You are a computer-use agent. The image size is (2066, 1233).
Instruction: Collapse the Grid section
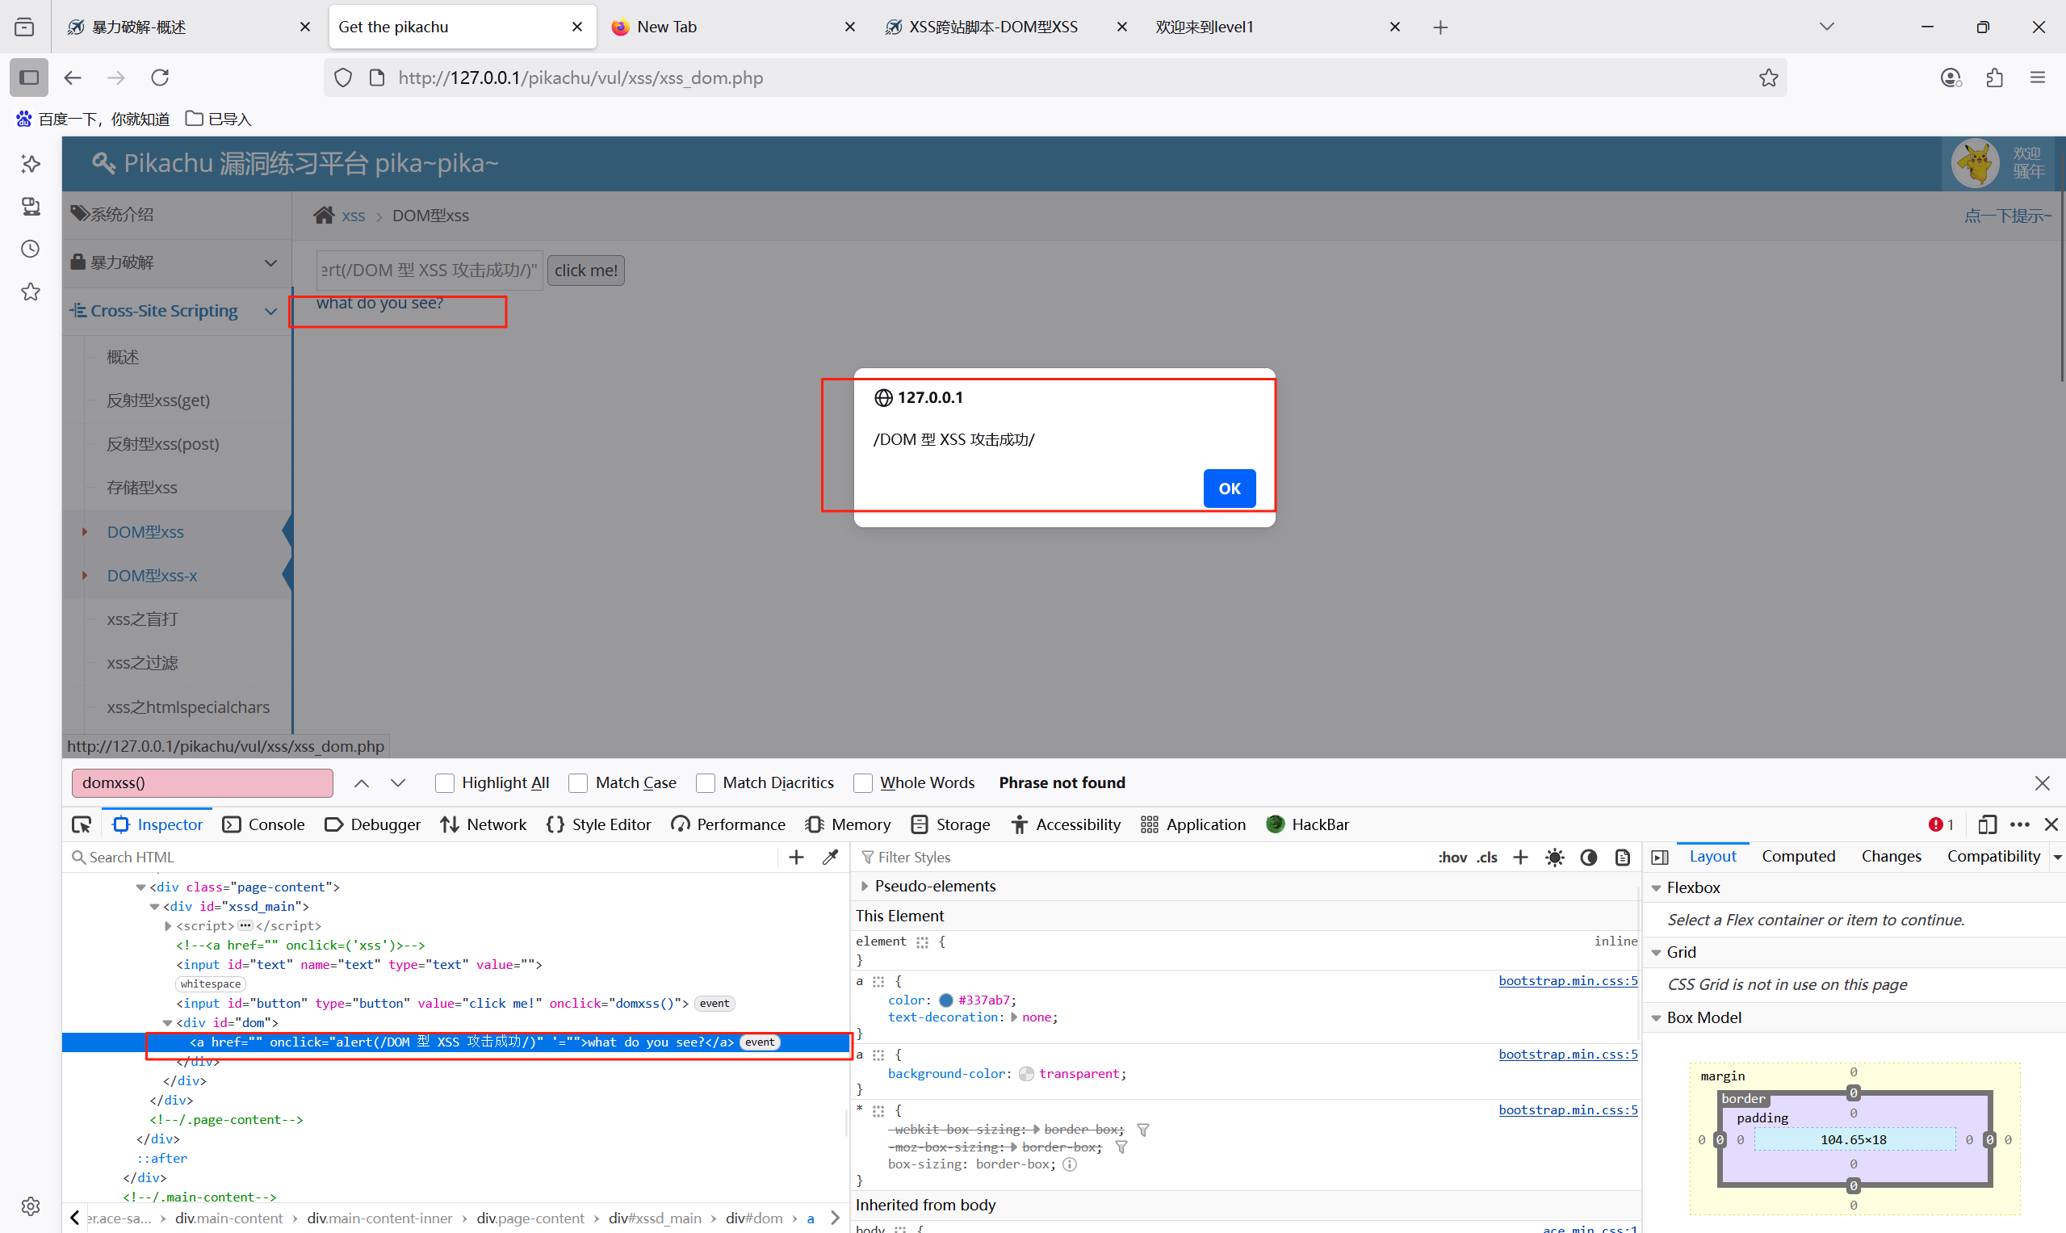(x=1656, y=952)
